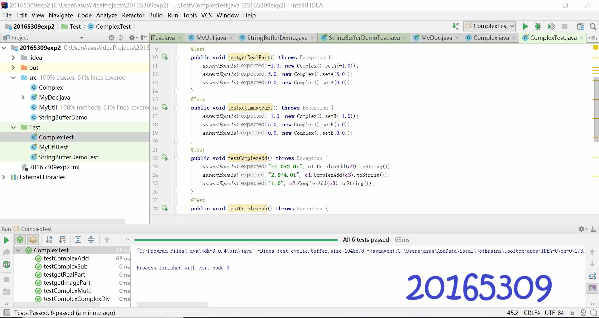Image resolution: width=599 pixels, height=318 pixels.
Task: Open the VCS menu
Action: tap(206, 15)
